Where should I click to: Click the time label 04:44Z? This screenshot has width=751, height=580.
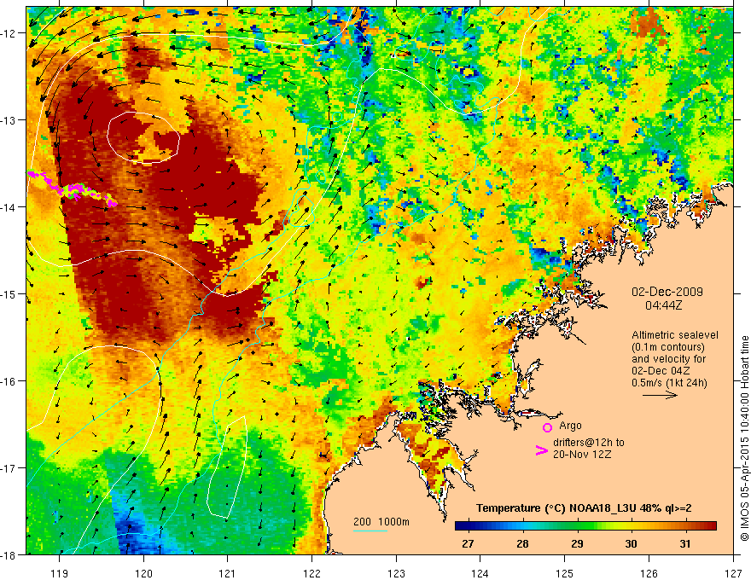(663, 304)
